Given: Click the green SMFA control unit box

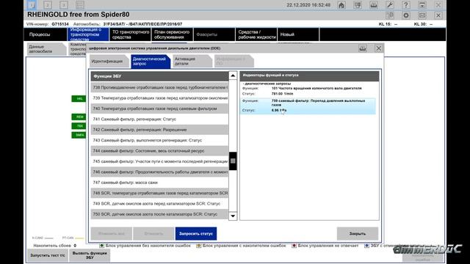Looking at the screenshot, I should tap(79, 135).
